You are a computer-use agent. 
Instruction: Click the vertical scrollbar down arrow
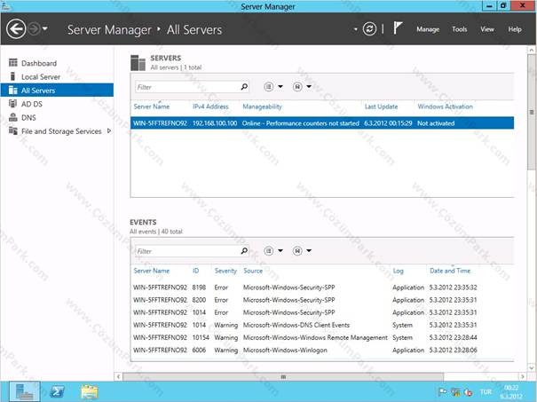tap(532, 368)
